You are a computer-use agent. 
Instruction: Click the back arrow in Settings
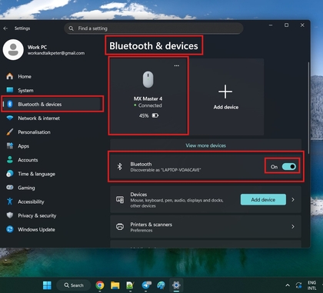tap(5, 28)
